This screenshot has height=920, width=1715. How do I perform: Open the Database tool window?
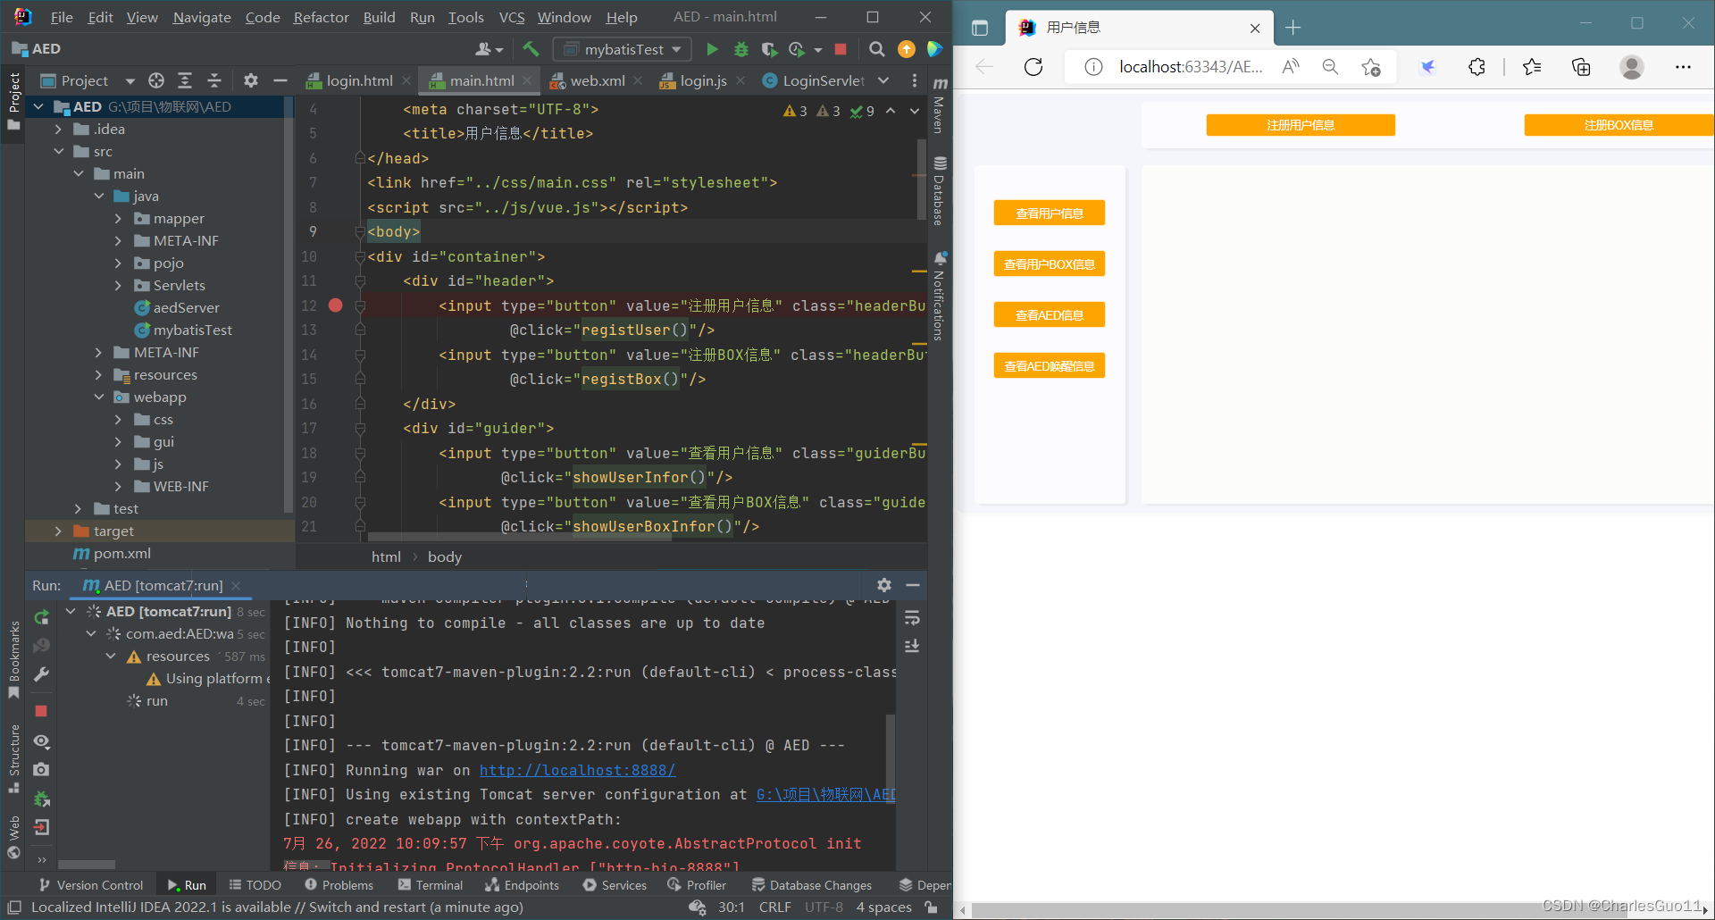[x=939, y=191]
